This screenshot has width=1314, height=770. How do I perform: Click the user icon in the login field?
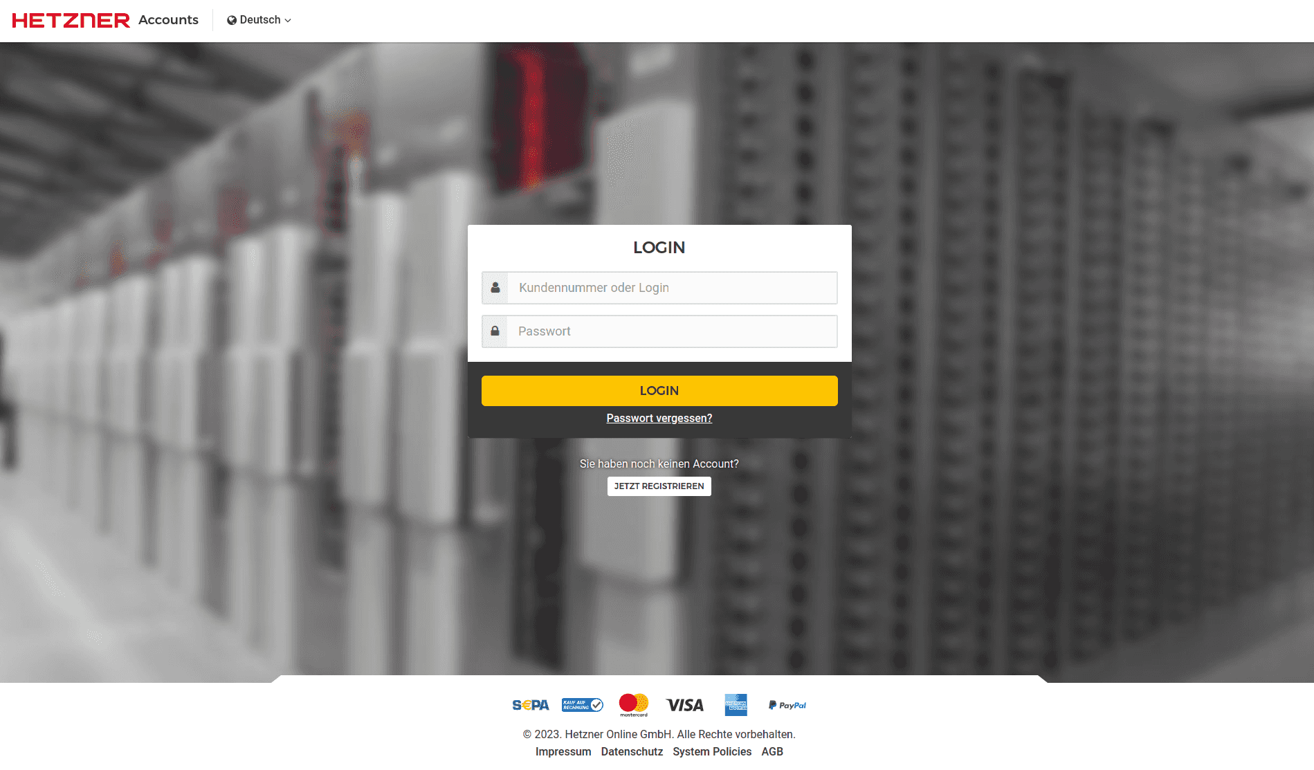495,288
